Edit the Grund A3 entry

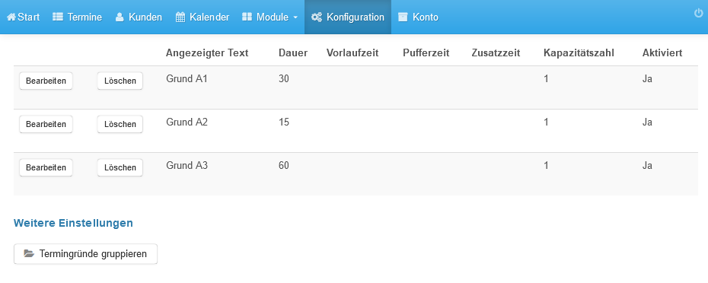(x=46, y=167)
